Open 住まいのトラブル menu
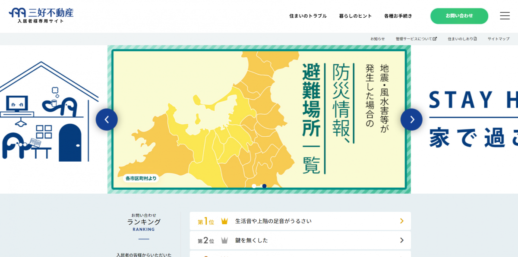The height and width of the screenshot is (257, 518). (x=308, y=16)
